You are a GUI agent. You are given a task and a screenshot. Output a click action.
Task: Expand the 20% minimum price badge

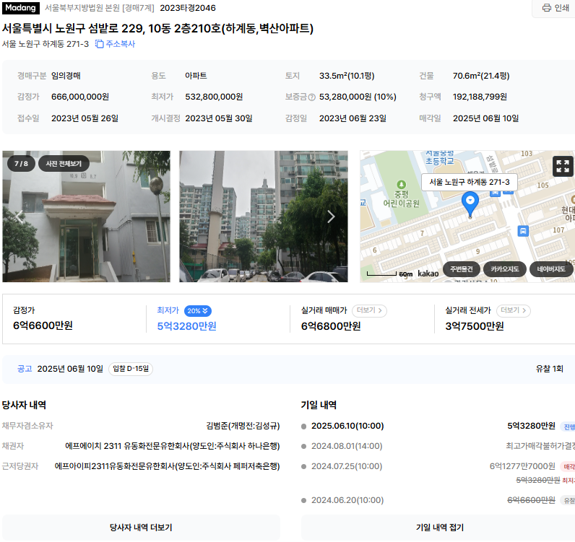198,311
